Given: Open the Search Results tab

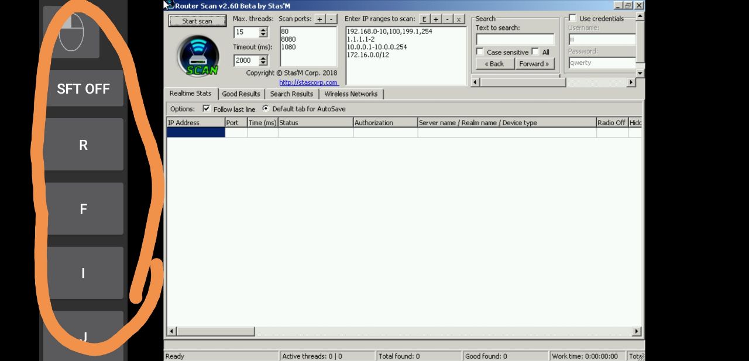Looking at the screenshot, I should pos(291,94).
